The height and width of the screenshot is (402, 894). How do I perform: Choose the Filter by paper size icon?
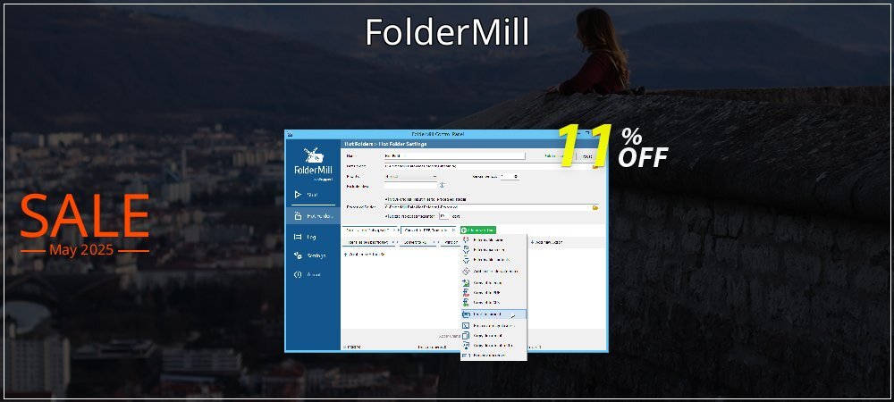[466, 249]
